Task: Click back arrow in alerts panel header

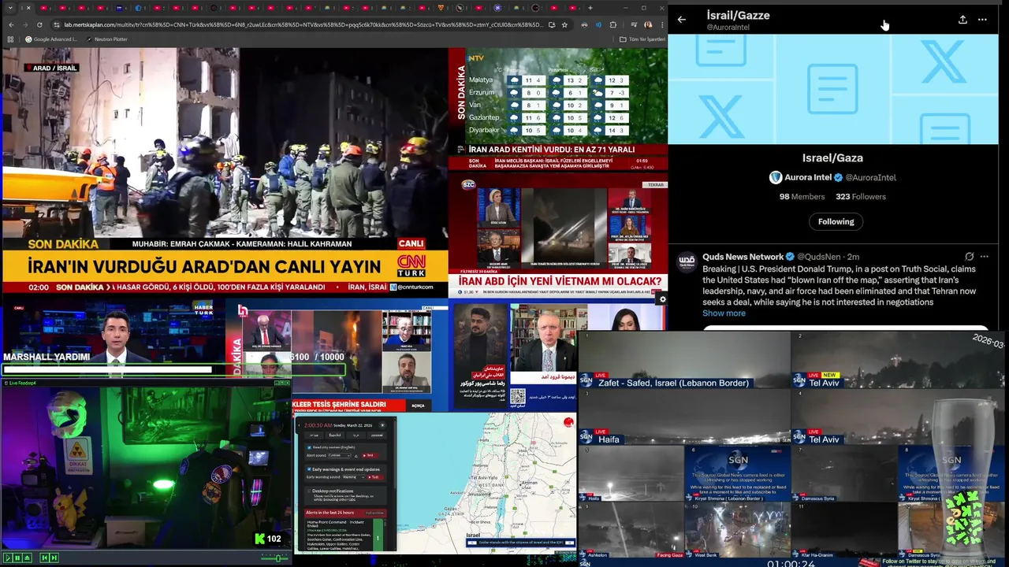Action: pos(299,425)
